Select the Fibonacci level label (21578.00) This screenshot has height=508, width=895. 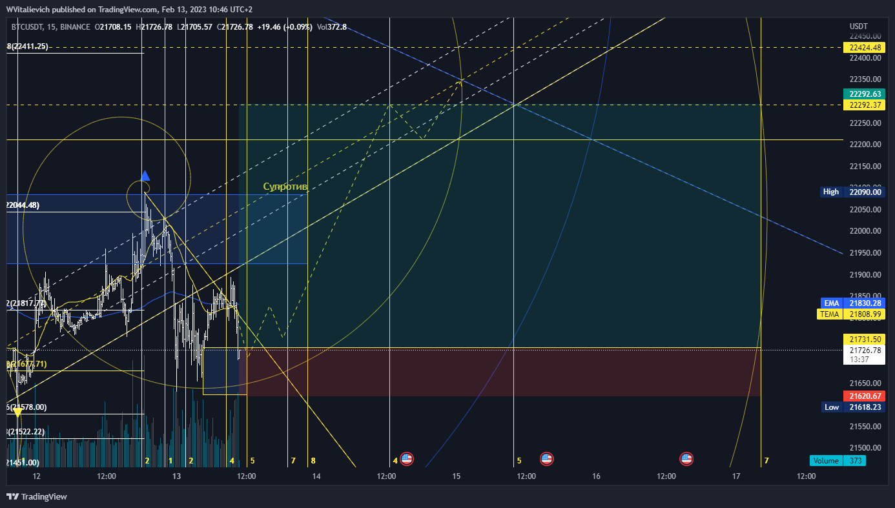pos(26,407)
